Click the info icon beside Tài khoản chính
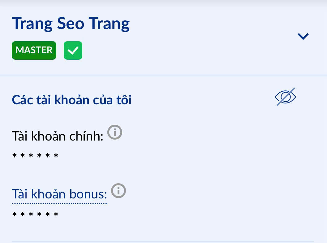The width and height of the screenshot is (327, 243). click(115, 132)
